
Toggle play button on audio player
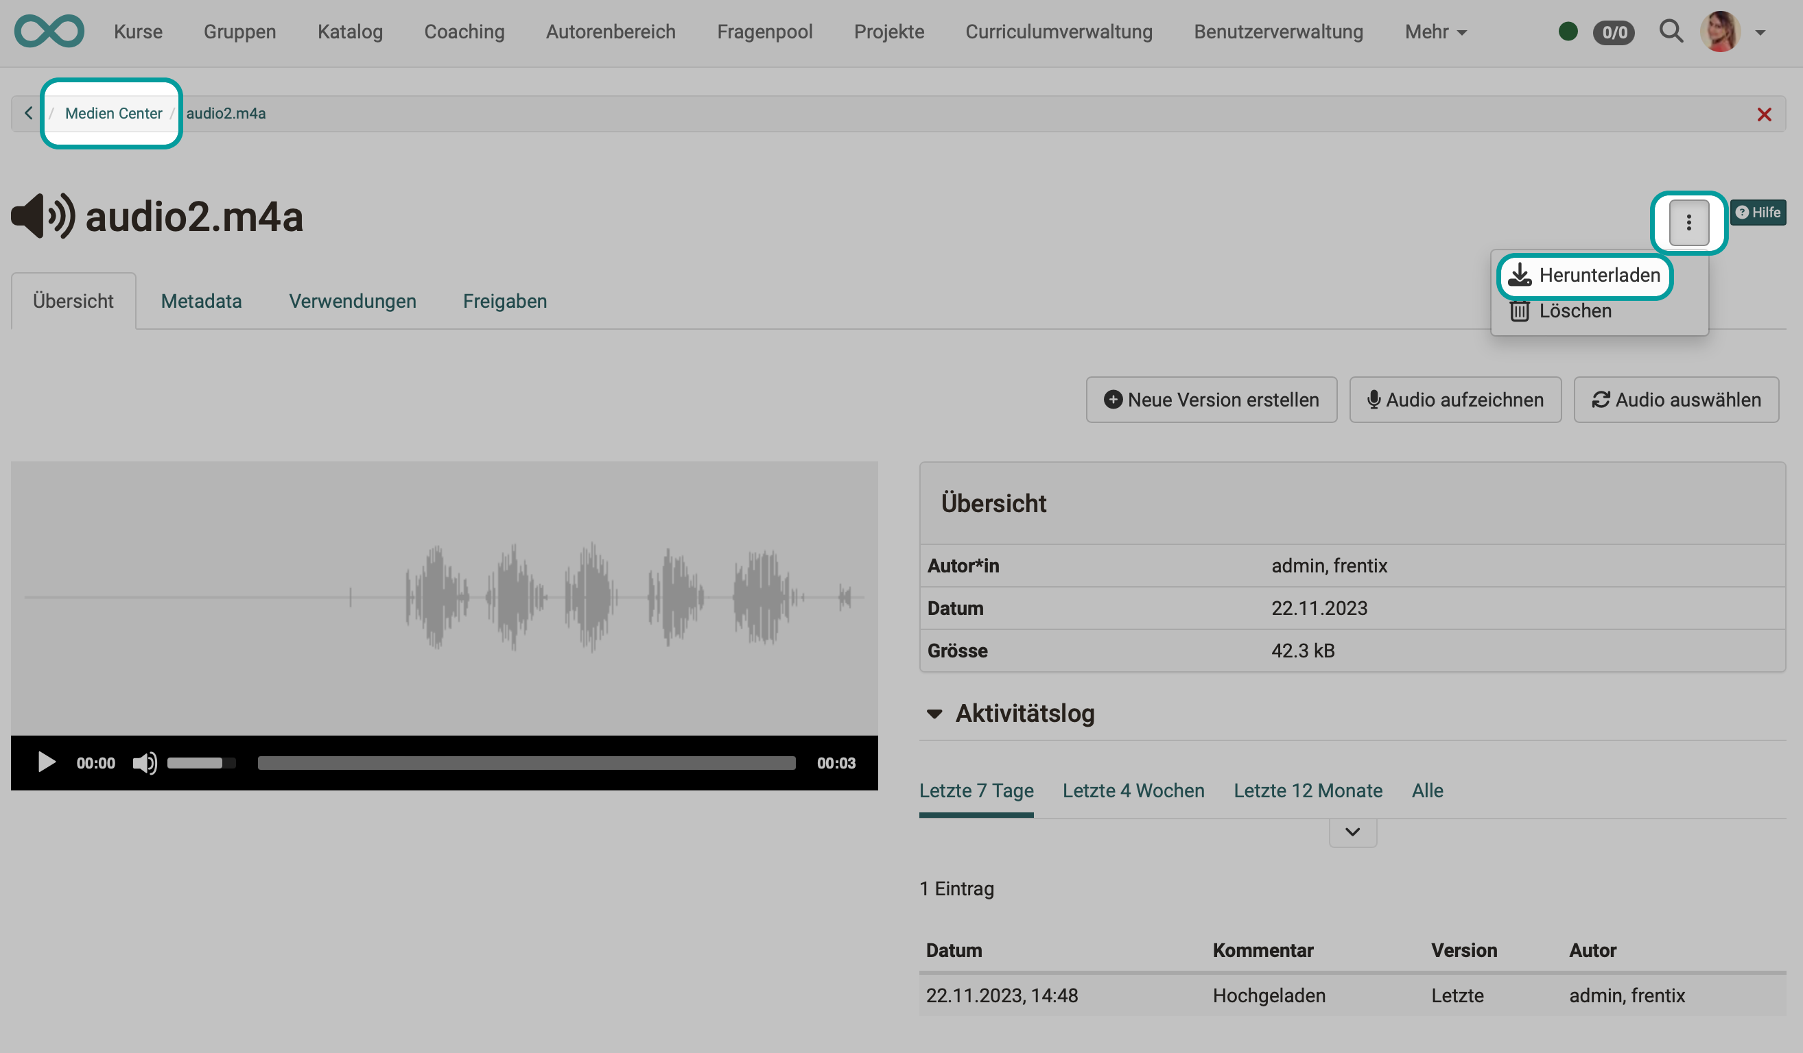coord(44,762)
